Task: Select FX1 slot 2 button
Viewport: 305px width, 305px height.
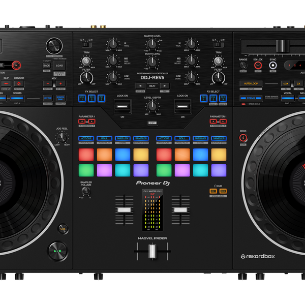Action: (92, 99)
